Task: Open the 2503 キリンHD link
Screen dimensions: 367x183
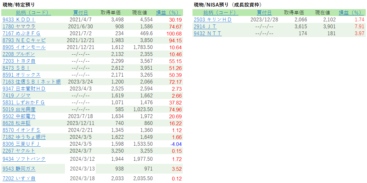Action: tap(213, 19)
